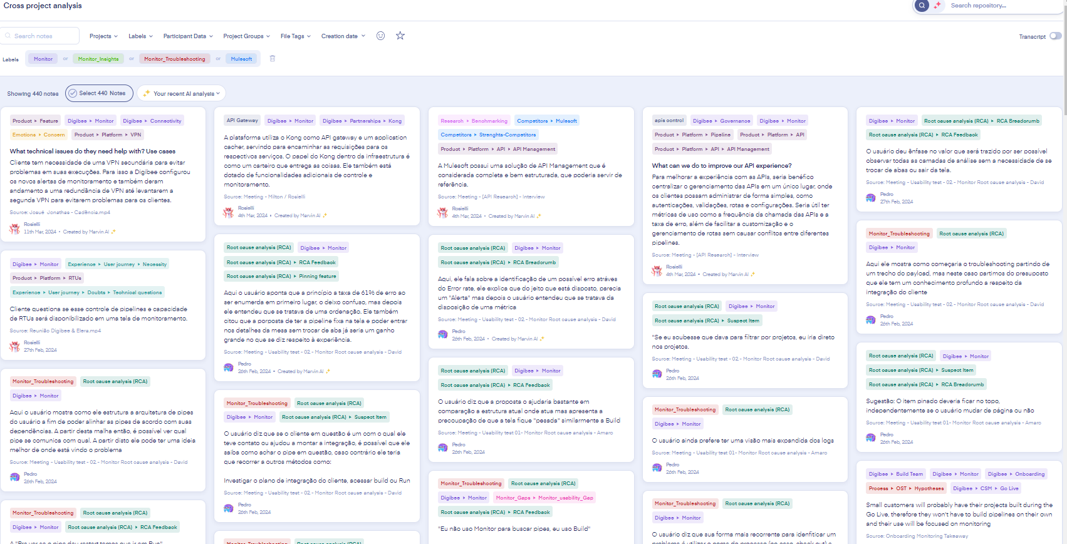Expand Your recent AI analysis dropdown
Screen dimensions: 1067x544
181,93
